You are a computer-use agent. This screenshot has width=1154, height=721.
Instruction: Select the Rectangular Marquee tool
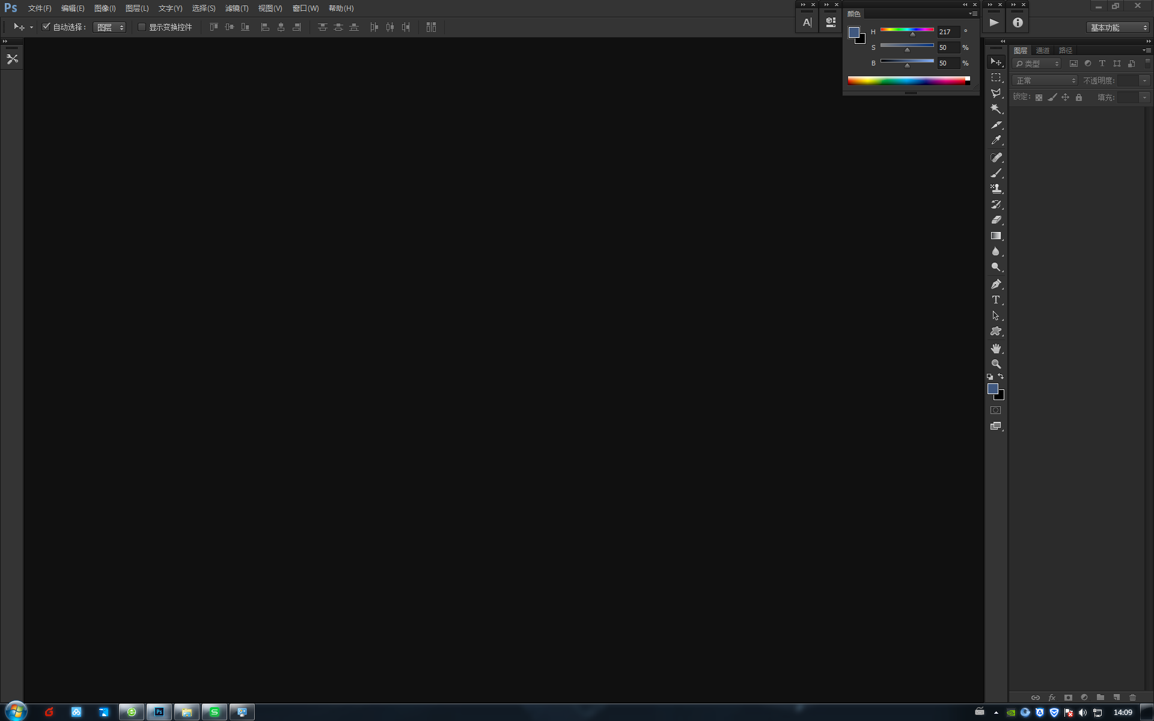click(996, 78)
